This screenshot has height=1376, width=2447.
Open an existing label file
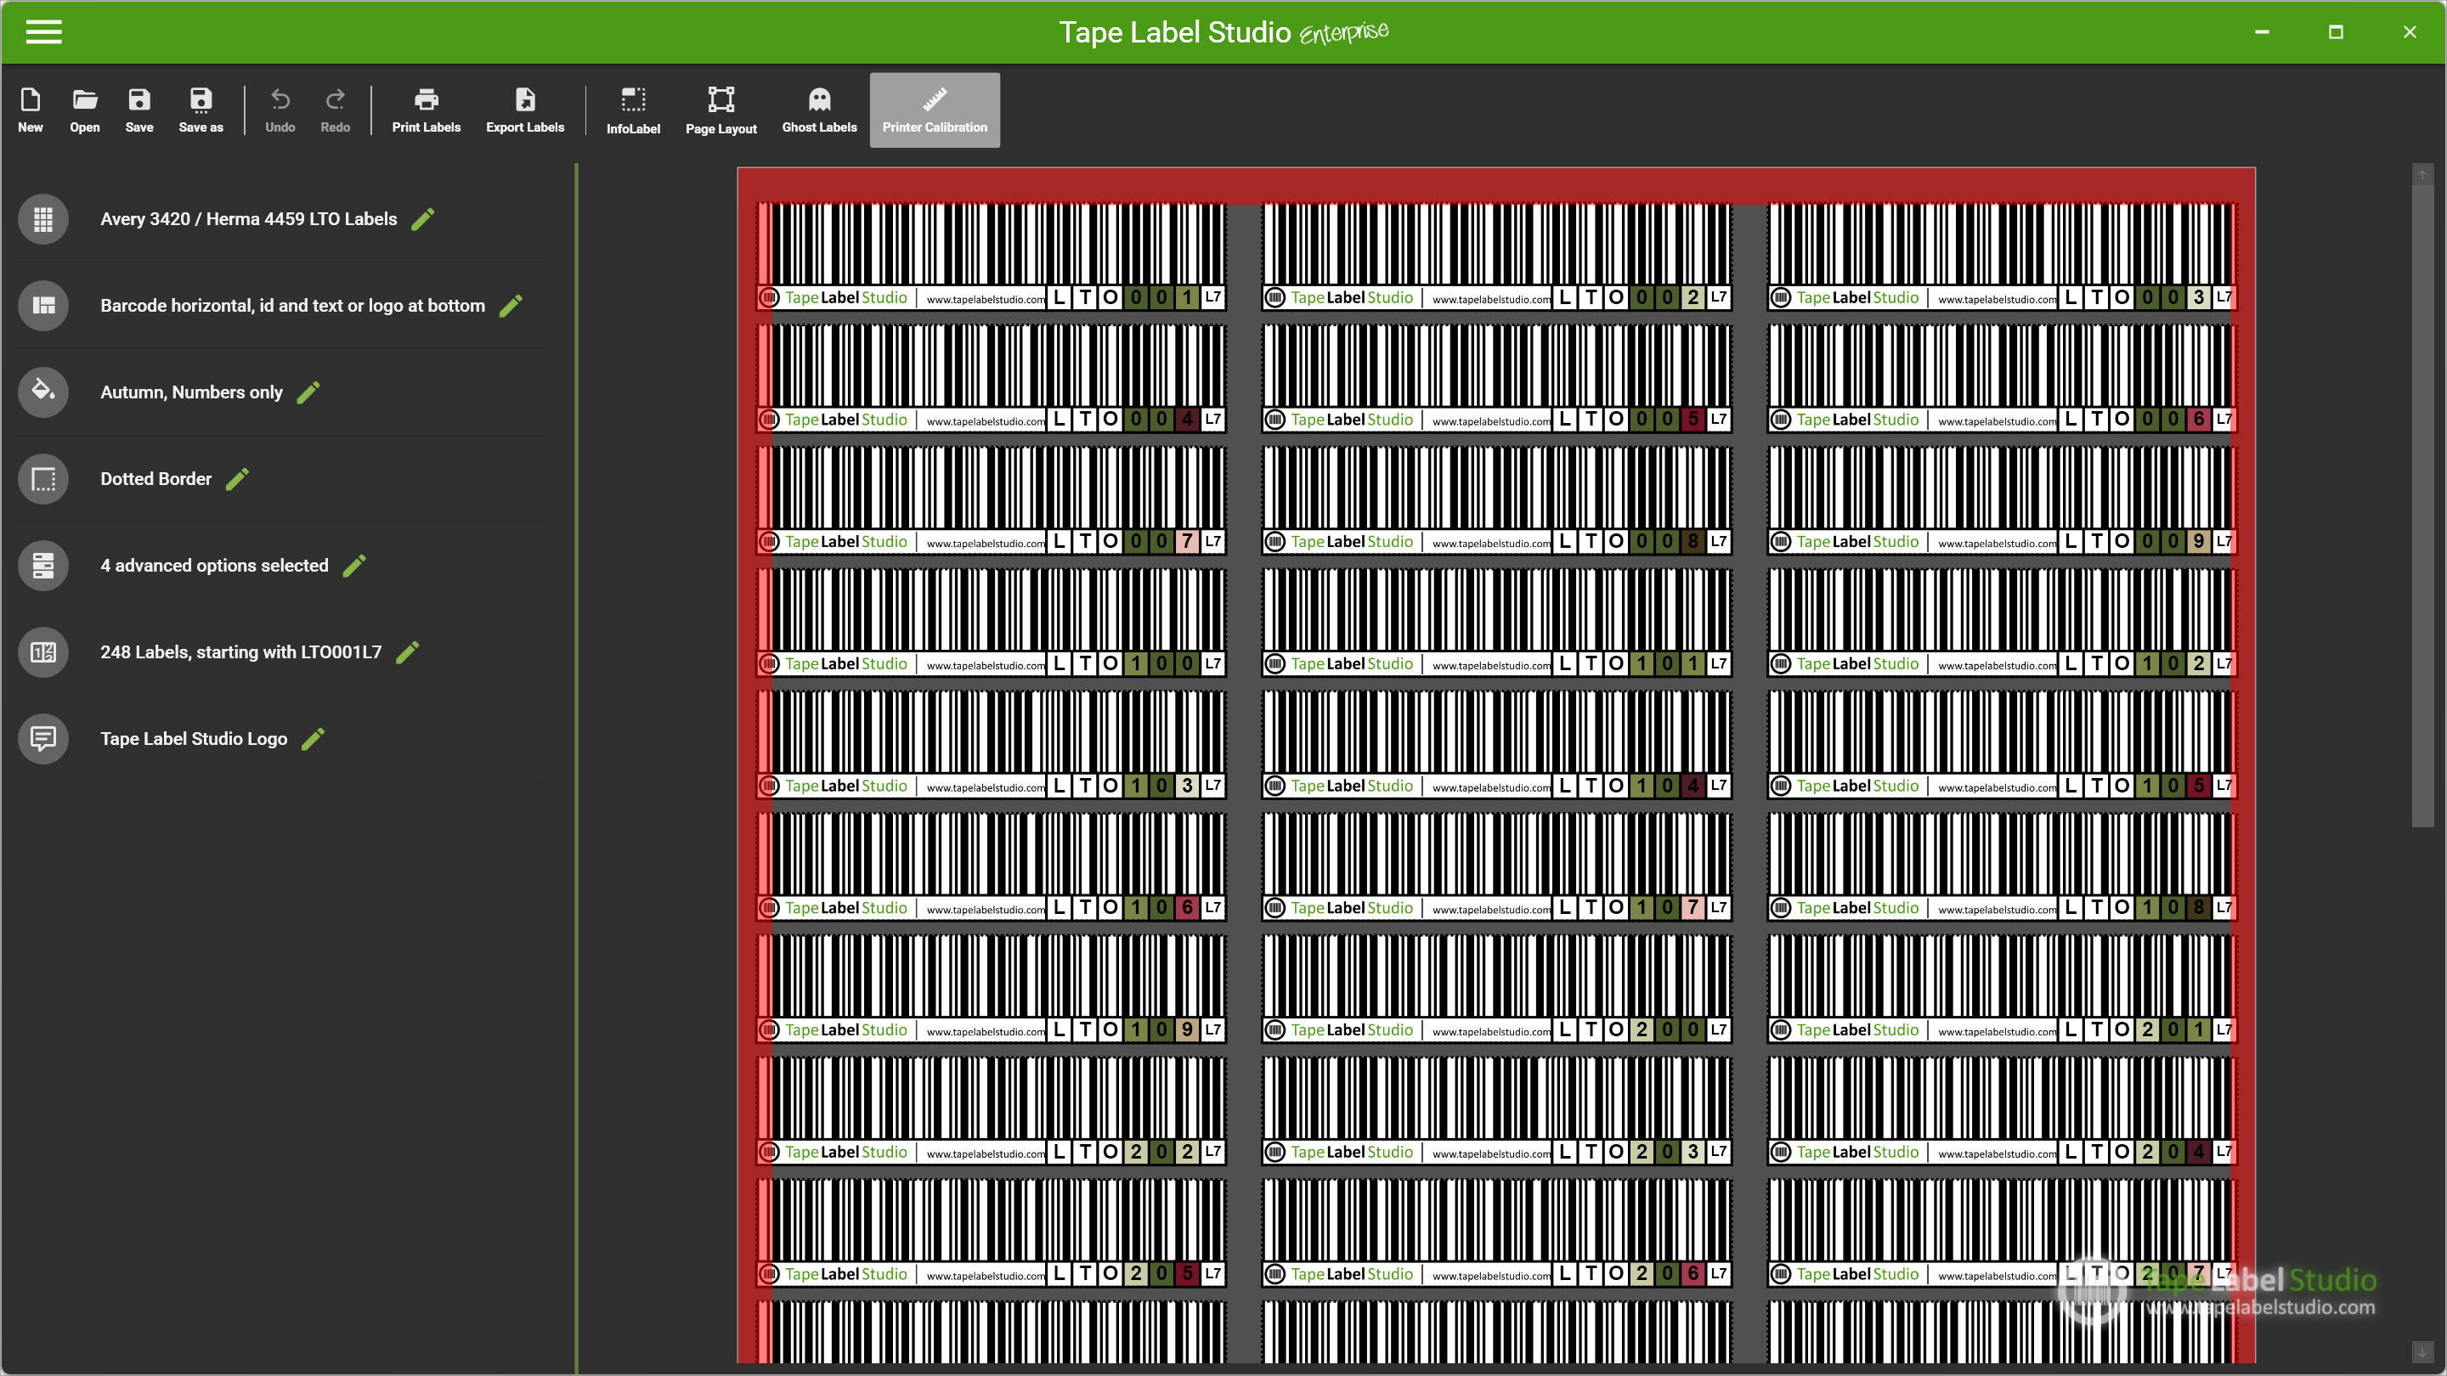[85, 110]
